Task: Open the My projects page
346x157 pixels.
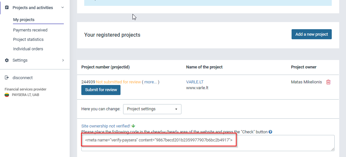Action: pos(24,20)
